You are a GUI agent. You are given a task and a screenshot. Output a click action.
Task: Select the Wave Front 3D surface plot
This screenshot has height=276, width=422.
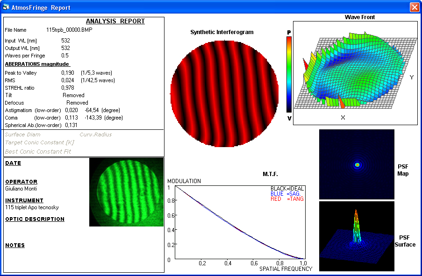coord(355,73)
